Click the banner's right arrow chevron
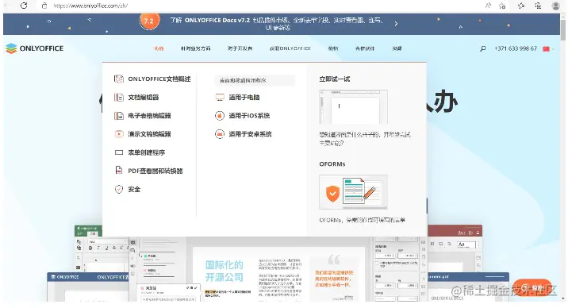Screen dimensions: 568x308 (396, 24)
